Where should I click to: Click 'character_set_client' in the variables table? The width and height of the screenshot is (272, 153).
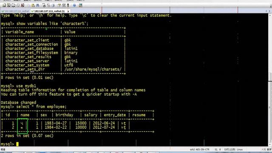pyautogui.click(x=27, y=40)
